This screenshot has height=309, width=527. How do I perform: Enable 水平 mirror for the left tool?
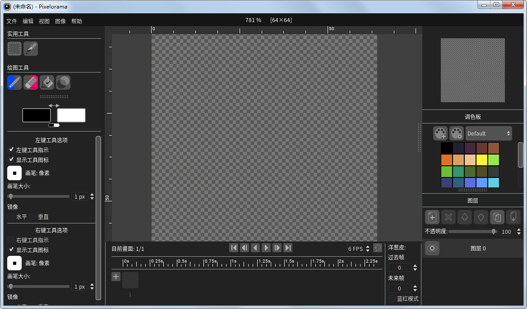11,217
